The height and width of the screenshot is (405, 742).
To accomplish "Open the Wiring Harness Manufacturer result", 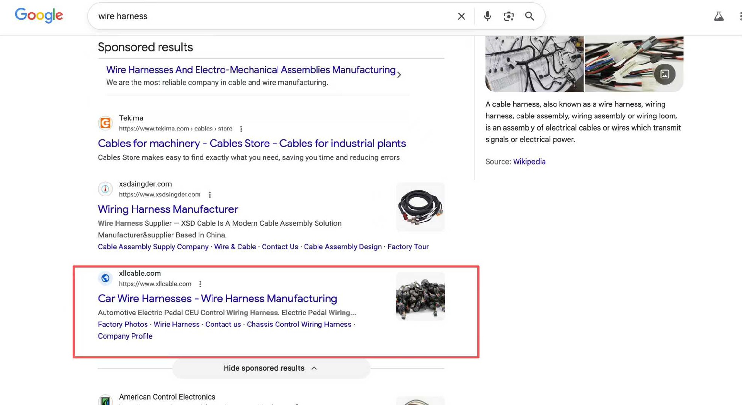I will (168, 209).
